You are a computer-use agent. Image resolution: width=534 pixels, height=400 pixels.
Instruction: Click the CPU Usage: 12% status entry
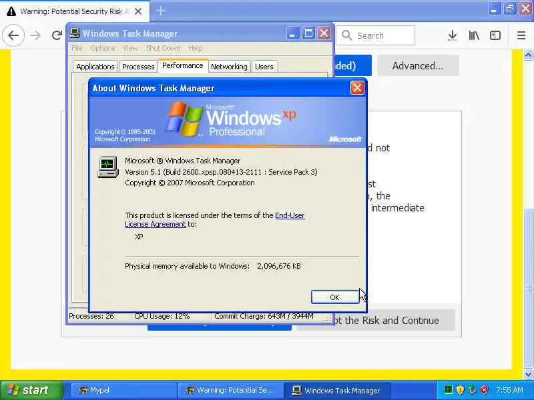[162, 316]
